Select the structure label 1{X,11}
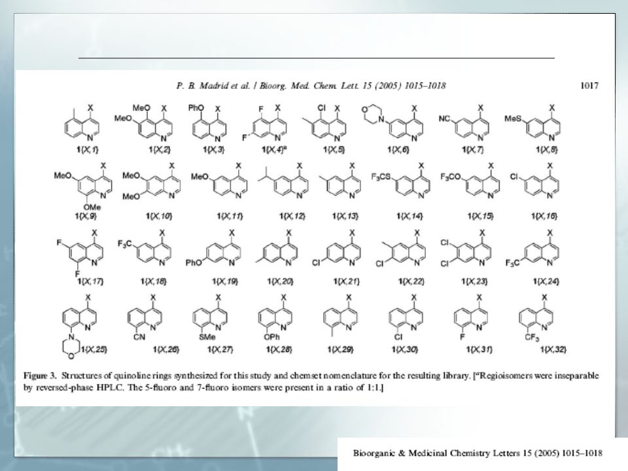Image resolution: width=628 pixels, height=471 pixels. click(x=230, y=217)
